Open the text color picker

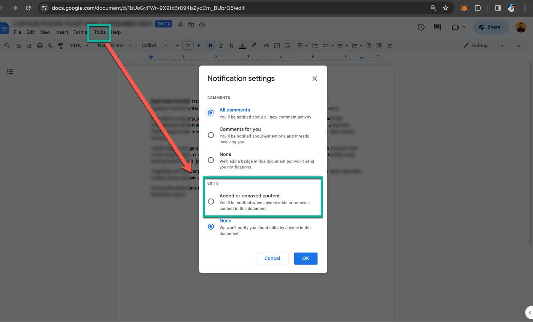point(242,45)
